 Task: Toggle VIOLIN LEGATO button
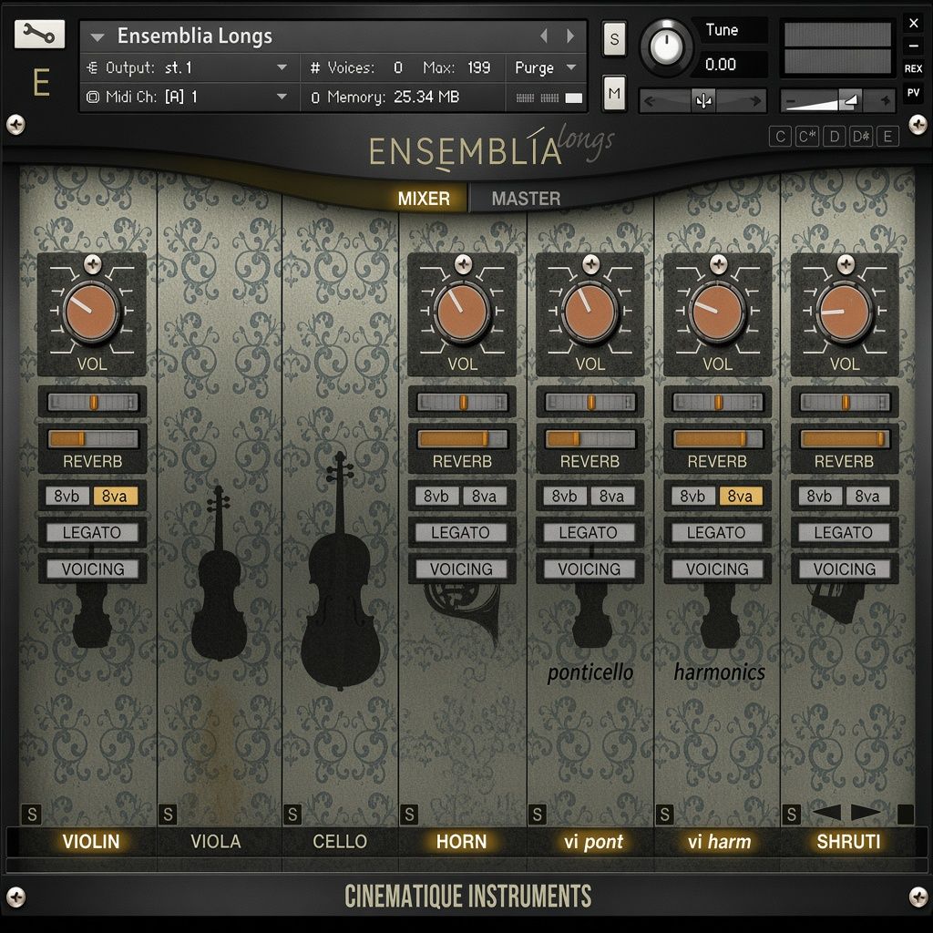[x=92, y=532]
